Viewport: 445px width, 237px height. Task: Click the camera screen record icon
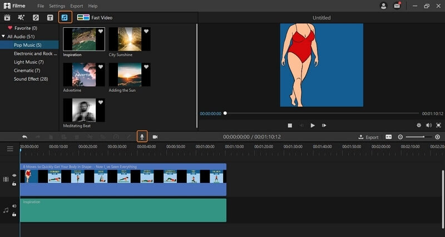click(x=155, y=137)
